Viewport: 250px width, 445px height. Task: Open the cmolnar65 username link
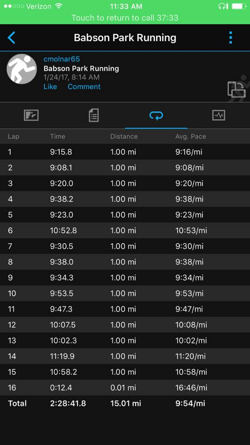pos(62,59)
